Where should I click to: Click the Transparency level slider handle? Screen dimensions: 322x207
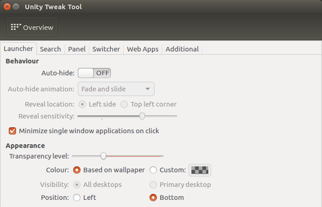point(103,156)
